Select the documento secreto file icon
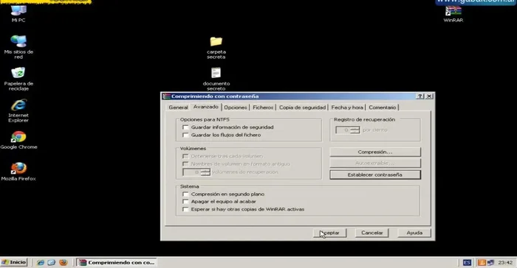Viewport: 517px width, 268px height. (x=216, y=79)
